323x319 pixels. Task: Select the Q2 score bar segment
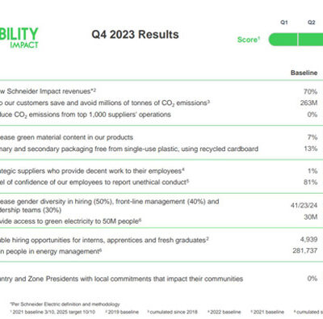[x=311, y=40]
